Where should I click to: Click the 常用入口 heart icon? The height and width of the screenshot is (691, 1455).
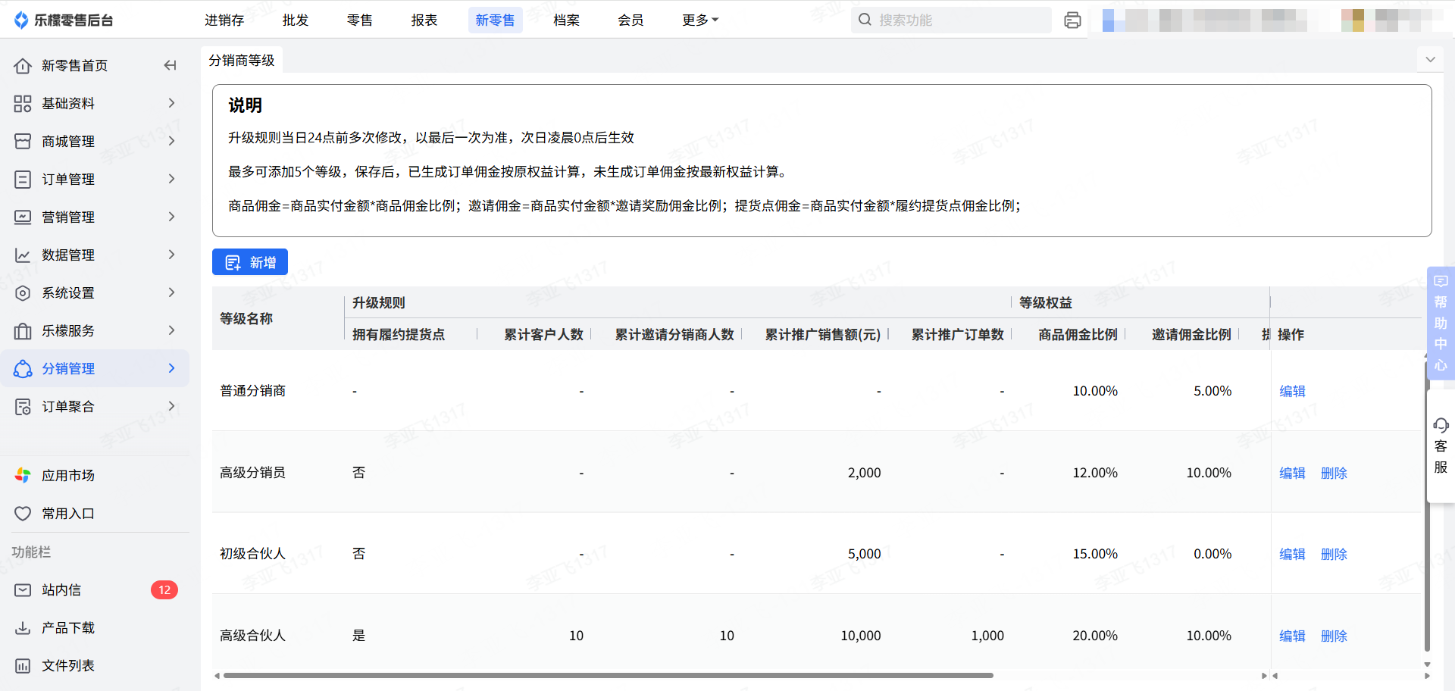pos(23,514)
